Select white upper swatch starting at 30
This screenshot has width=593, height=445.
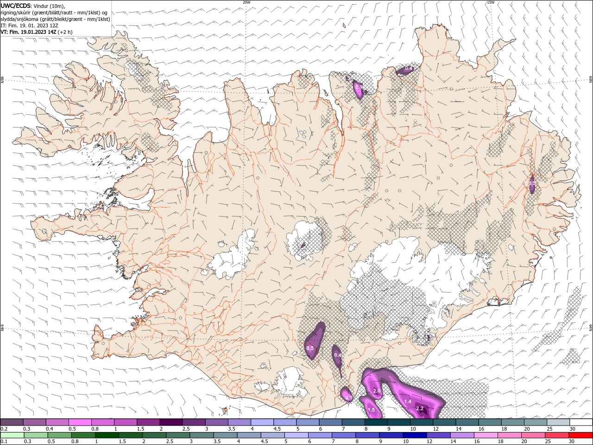tap(581, 422)
